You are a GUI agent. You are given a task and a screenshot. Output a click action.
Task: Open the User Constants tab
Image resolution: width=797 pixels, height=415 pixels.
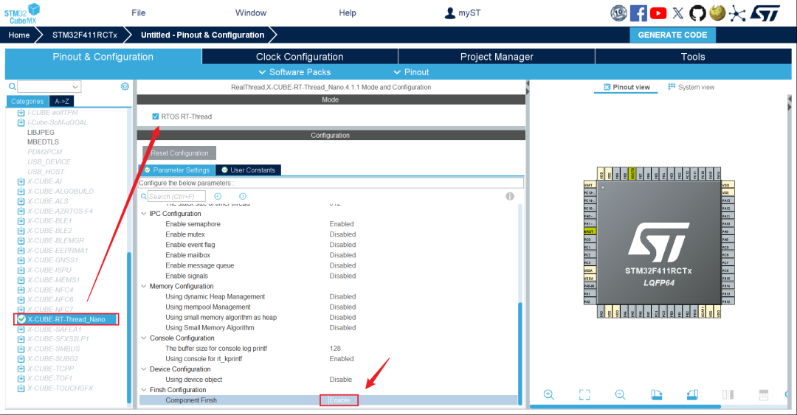click(248, 170)
